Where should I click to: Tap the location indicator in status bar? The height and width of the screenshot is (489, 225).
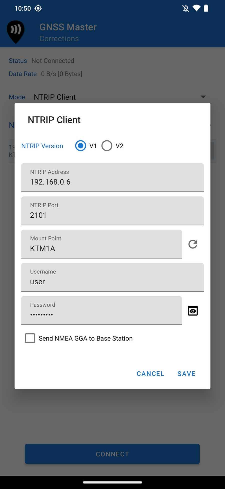tap(38, 8)
